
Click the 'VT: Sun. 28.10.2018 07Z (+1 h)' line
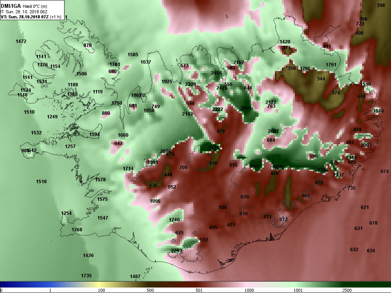coord(31,17)
